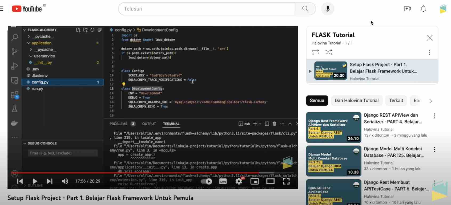Viewport: 451px width, 205px height.
Task: Go fullscreen on the video
Action: [286, 181]
